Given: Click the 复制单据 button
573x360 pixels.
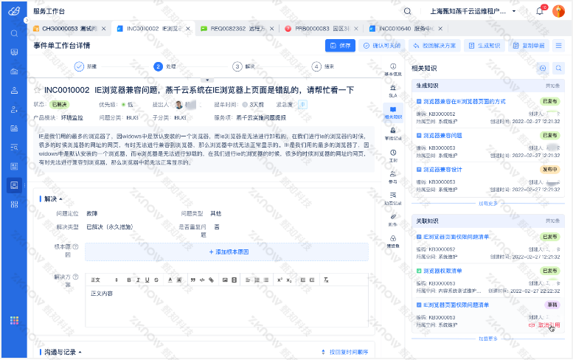Looking at the screenshot, I should click(x=529, y=46).
